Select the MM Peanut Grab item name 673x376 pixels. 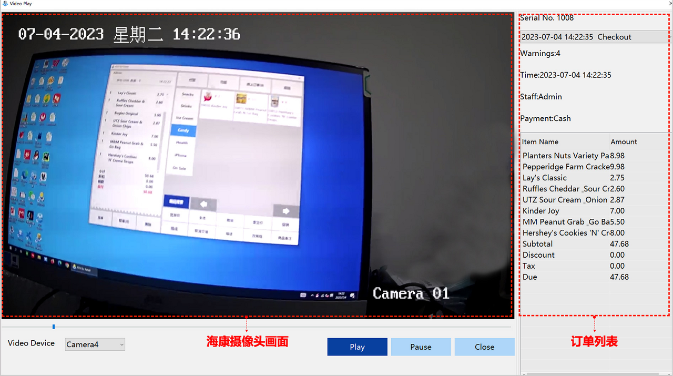click(x=566, y=222)
